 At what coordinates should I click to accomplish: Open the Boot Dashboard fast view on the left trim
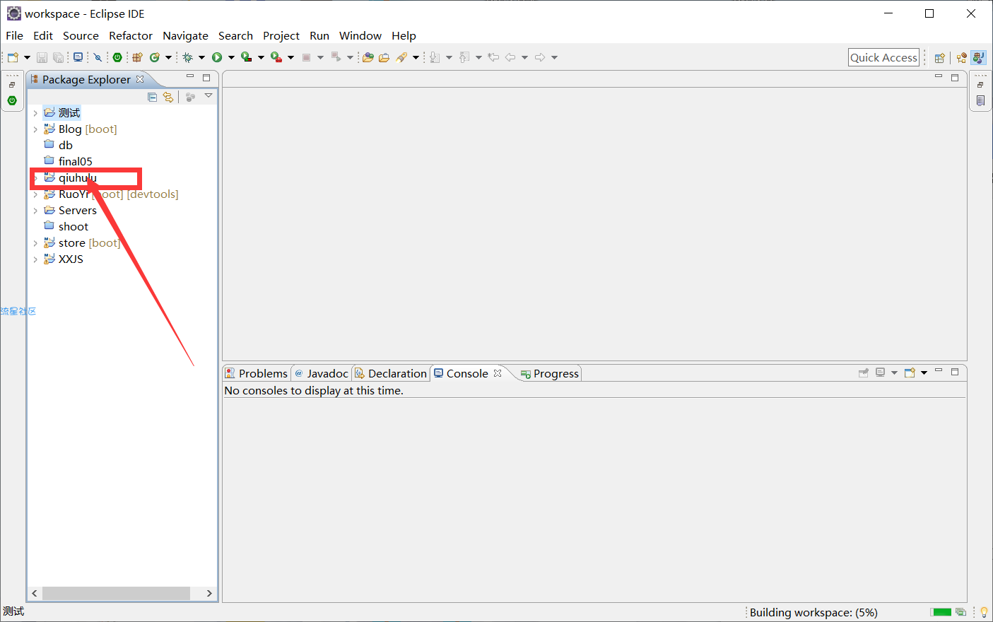click(x=12, y=100)
